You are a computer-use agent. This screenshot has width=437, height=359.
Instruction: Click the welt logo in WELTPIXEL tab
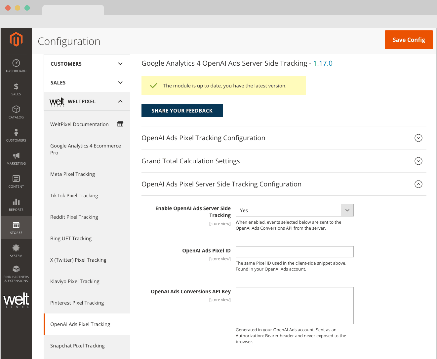coord(57,102)
